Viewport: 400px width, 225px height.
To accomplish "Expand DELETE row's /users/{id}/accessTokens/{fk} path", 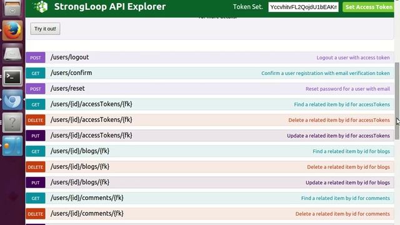I will tap(91, 119).
